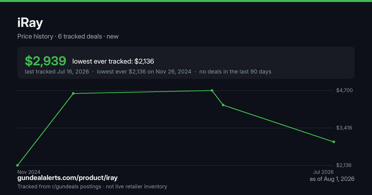Click the 'Tracked from r/gundeals postings' disclaimer
Viewport: 372px width, 195px height.
(x=59, y=186)
